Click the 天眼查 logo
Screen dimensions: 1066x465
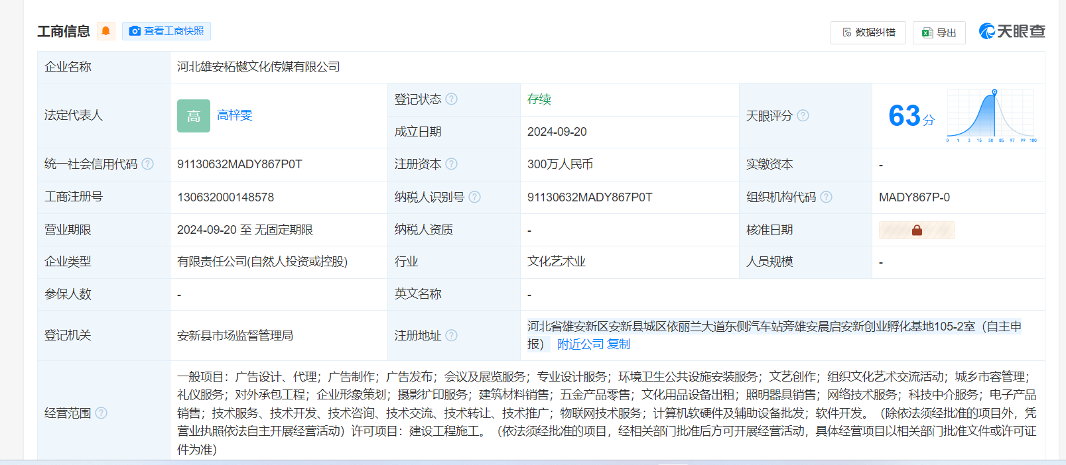tap(1012, 31)
